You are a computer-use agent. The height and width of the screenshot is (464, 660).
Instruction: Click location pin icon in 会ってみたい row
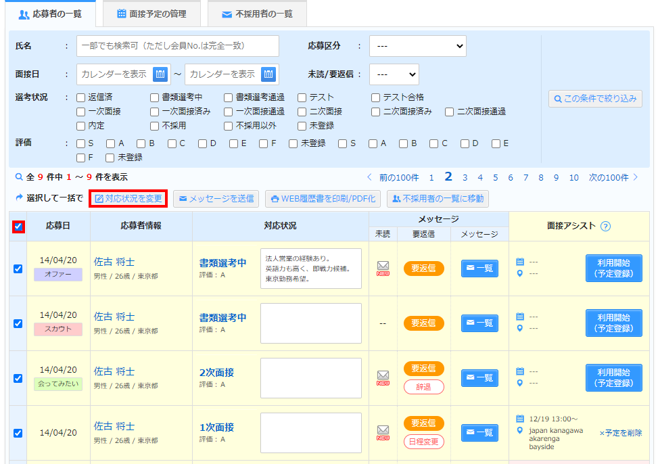pos(520,383)
